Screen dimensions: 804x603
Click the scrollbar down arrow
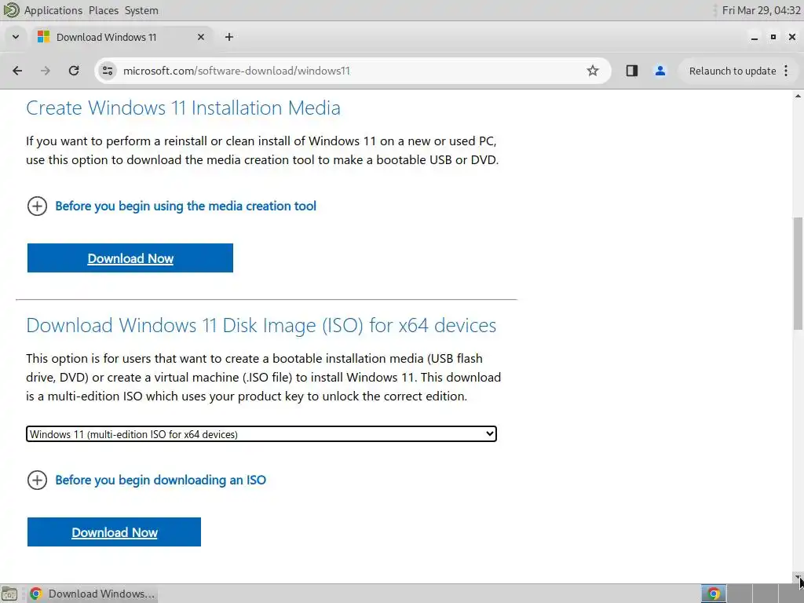coord(798,577)
